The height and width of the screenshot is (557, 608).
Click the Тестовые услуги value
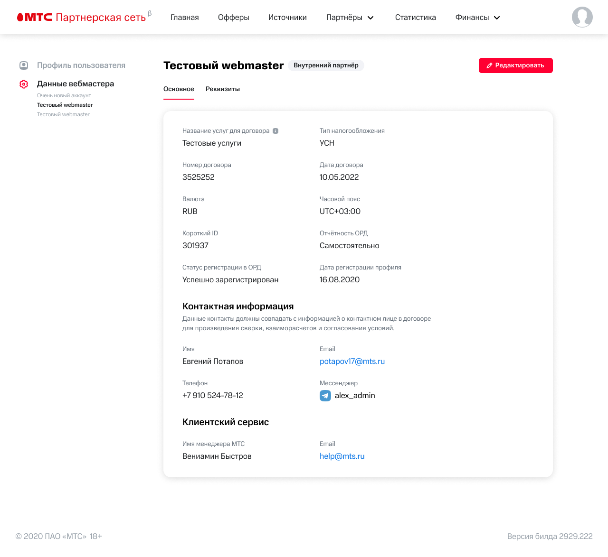point(212,143)
